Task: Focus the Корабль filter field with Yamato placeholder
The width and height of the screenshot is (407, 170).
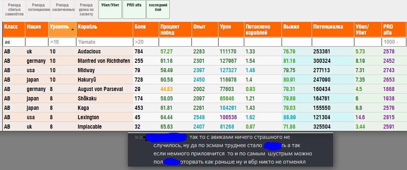Action: (x=104, y=42)
